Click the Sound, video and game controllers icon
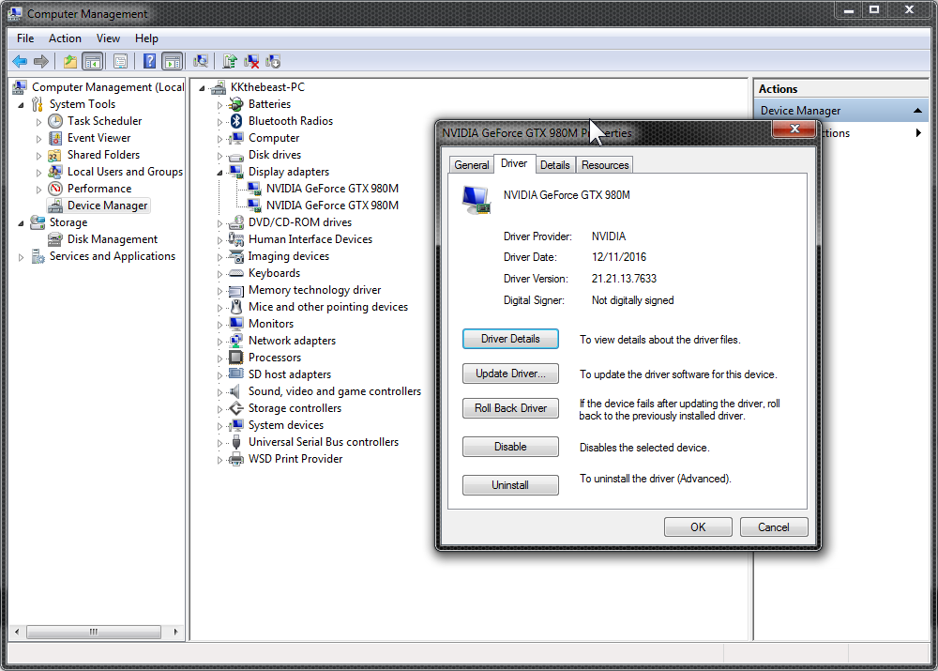 (x=236, y=391)
